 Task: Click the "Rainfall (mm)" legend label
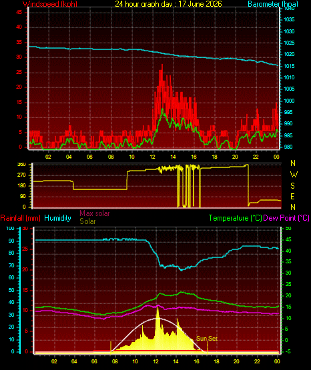point(20,218)
